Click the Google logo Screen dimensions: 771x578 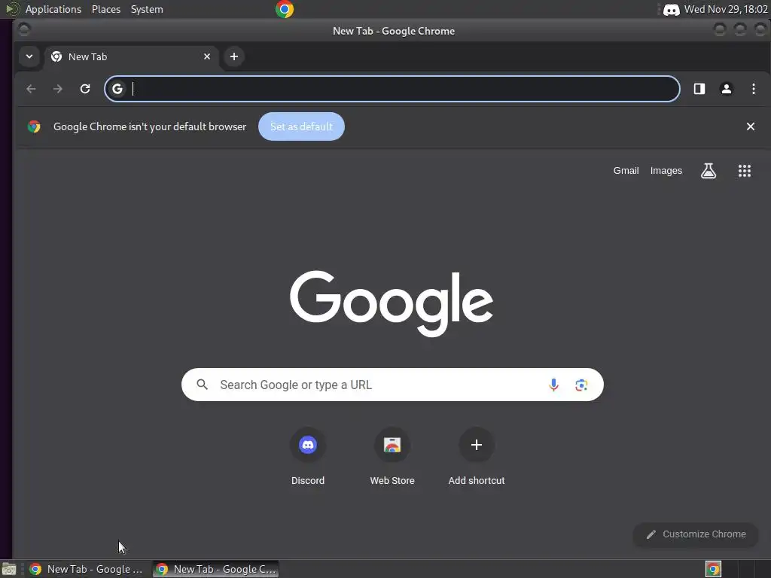click(x=392, y=303)
